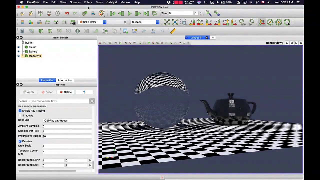
Task: Click the Progressive Passes field
Action: [x=67, y=136]
